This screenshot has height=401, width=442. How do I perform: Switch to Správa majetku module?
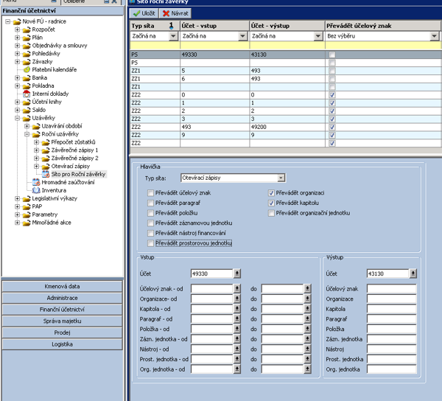[x=63, y=321]
